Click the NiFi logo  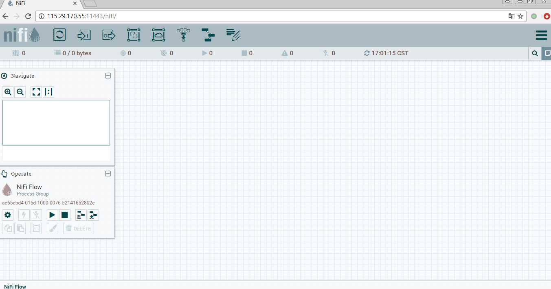(22, 35)
